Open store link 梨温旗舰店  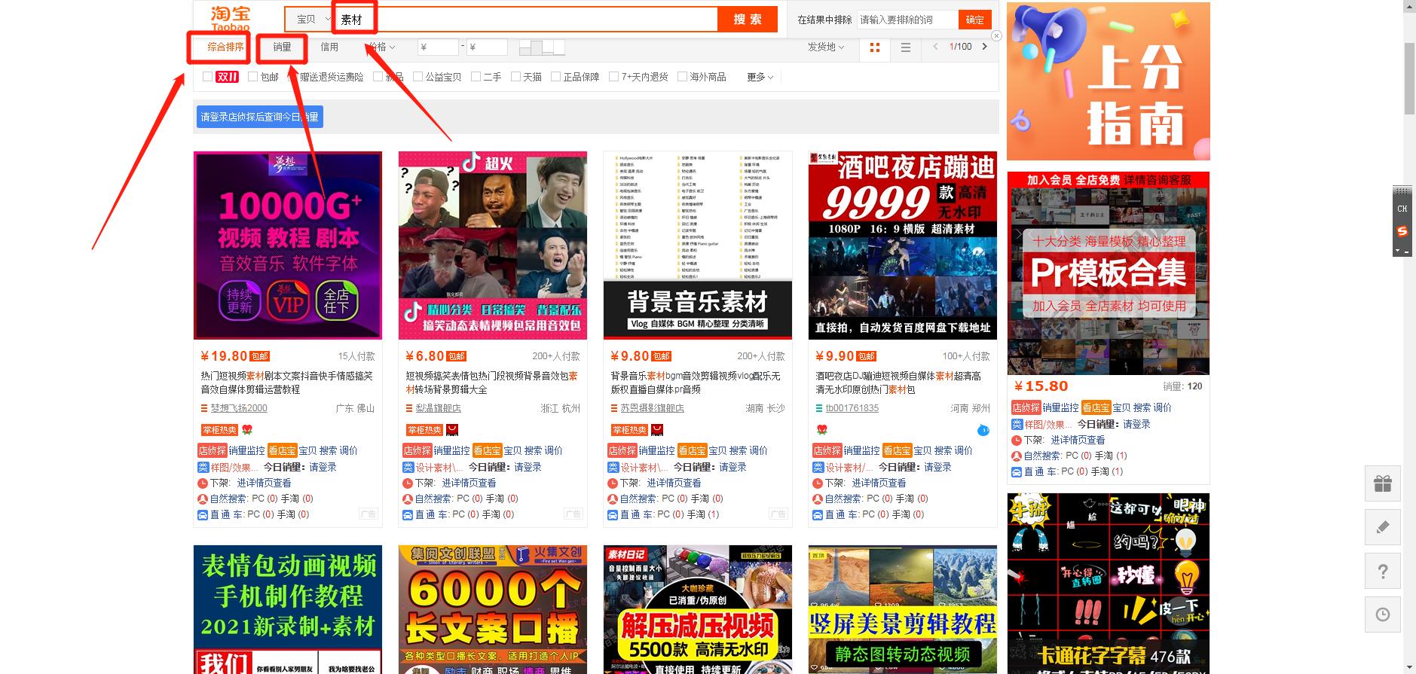[439, 408]
